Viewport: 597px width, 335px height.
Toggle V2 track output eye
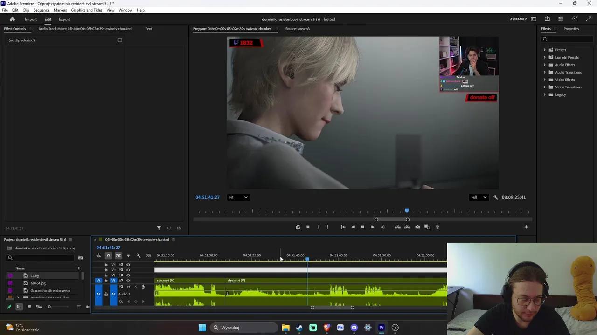pyautogui.click(x=128, y=275)
